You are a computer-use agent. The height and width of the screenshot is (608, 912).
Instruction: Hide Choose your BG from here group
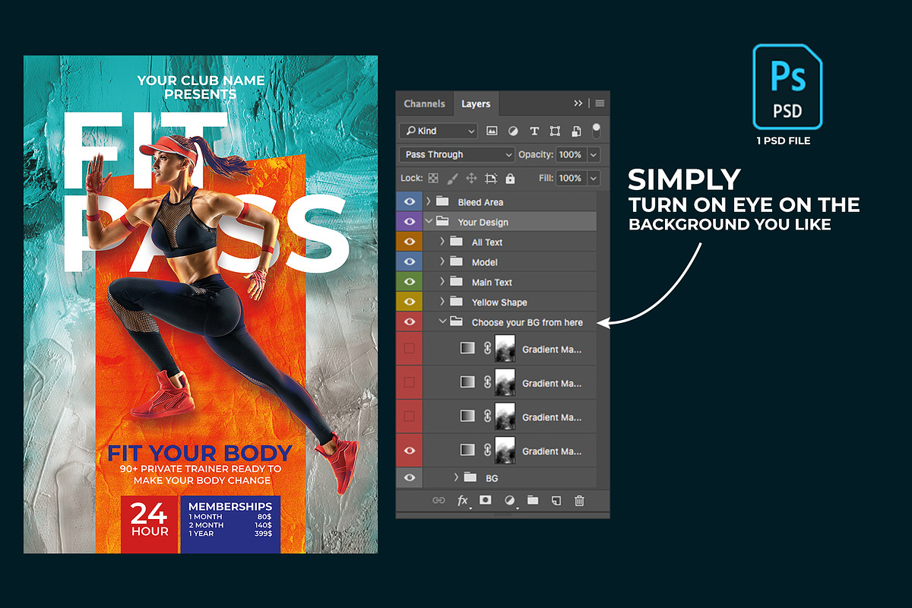[410, 322]
